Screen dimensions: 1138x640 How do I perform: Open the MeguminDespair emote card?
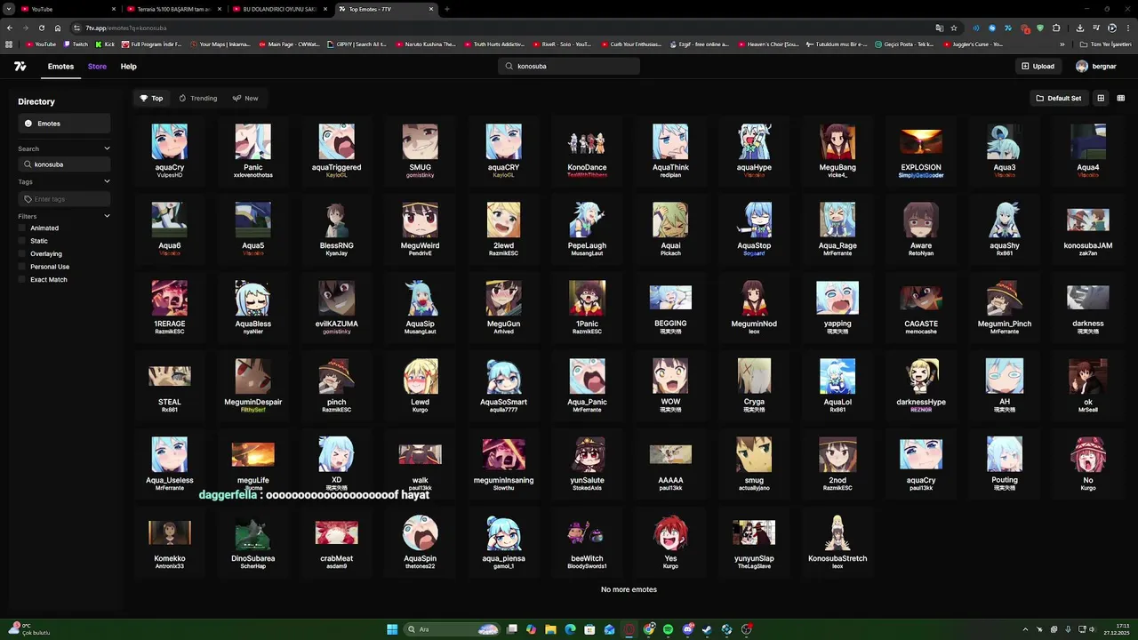pos(253,385)
